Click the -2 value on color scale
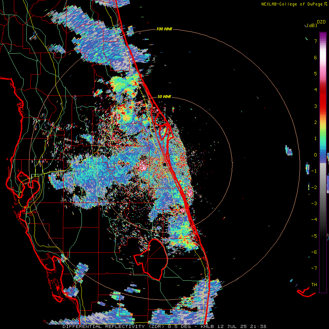329x329 pixels. (x=314, y=187)
